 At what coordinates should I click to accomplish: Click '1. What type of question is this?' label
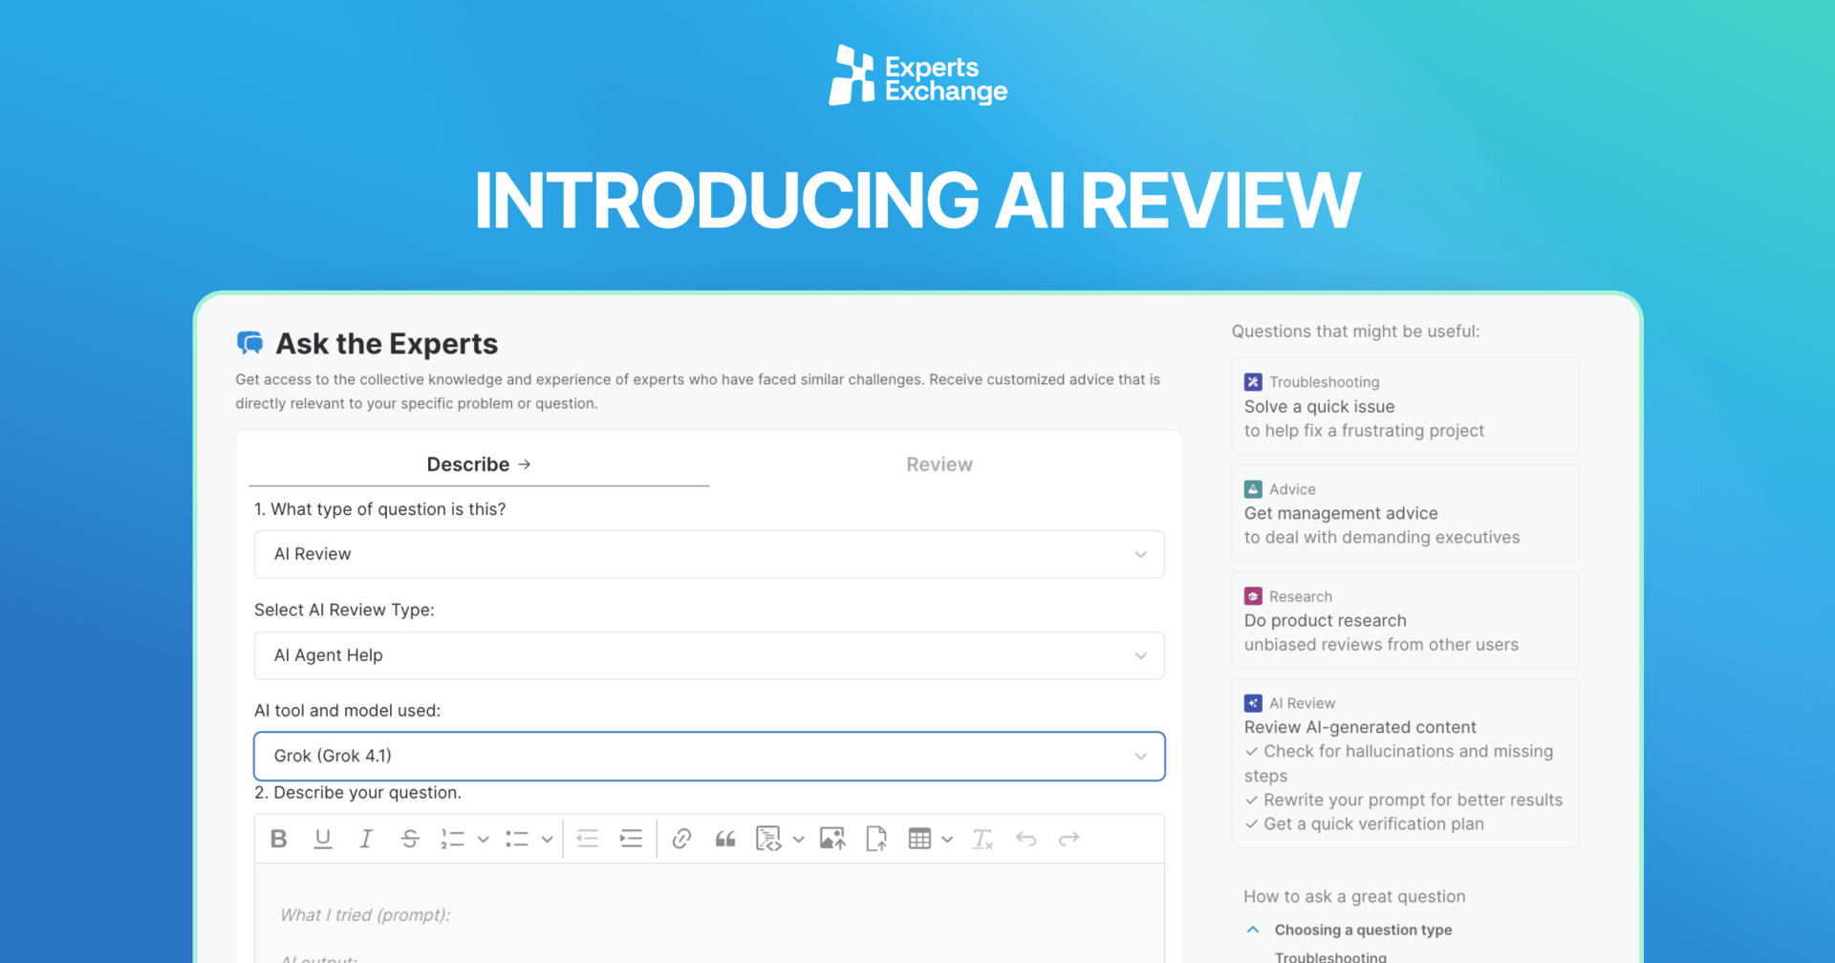[x=380, y=509]
